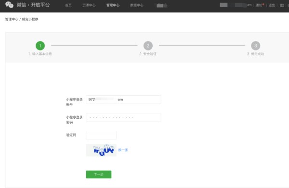Viewport: 289px width, 188px height.
Task: Open 通知 notifications link
Action: click(260, 5)
